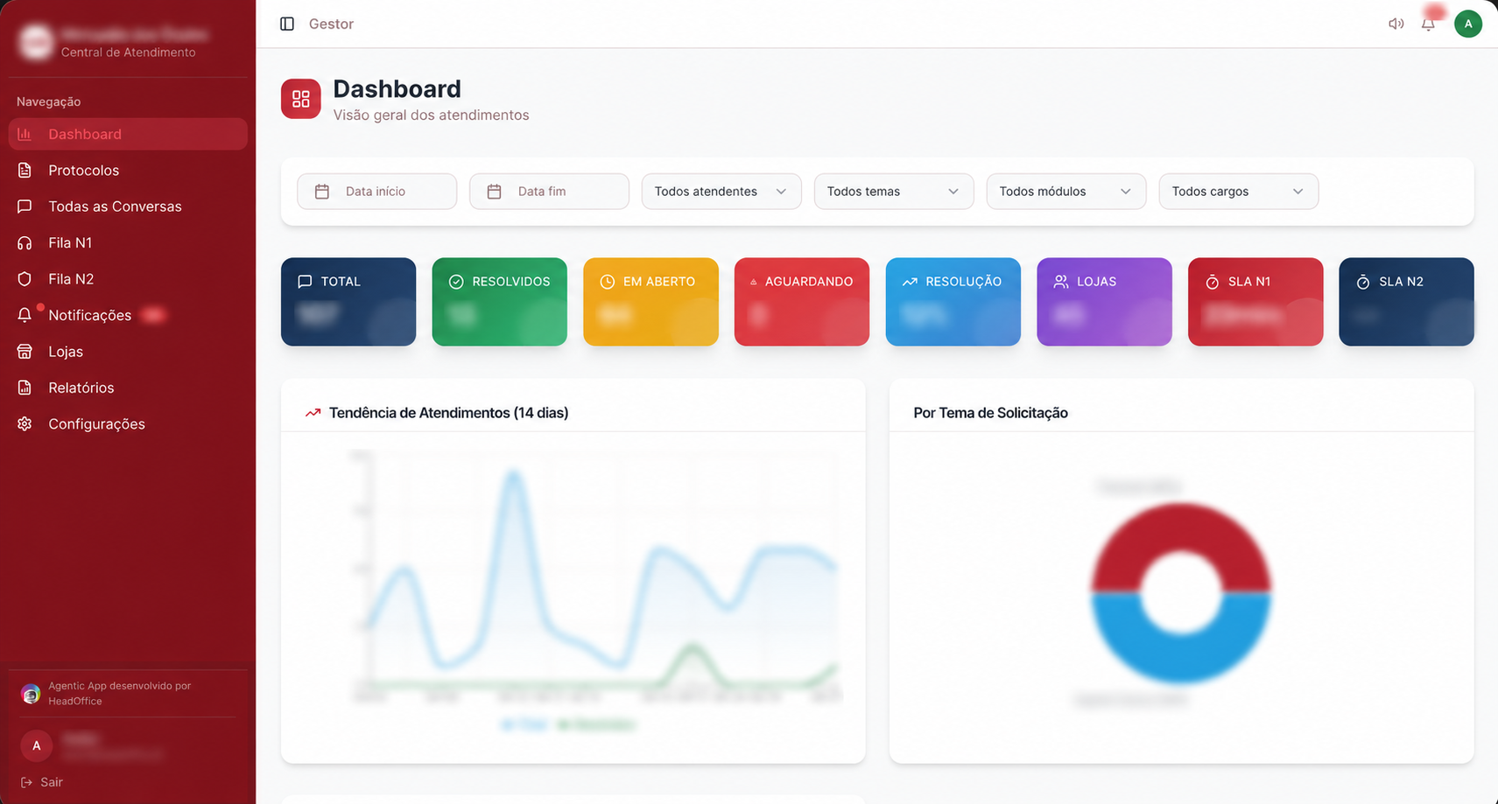Open Configurações from the sidebar
The height and width of the screenshot is (804, 1498).
tap(128, 424)
